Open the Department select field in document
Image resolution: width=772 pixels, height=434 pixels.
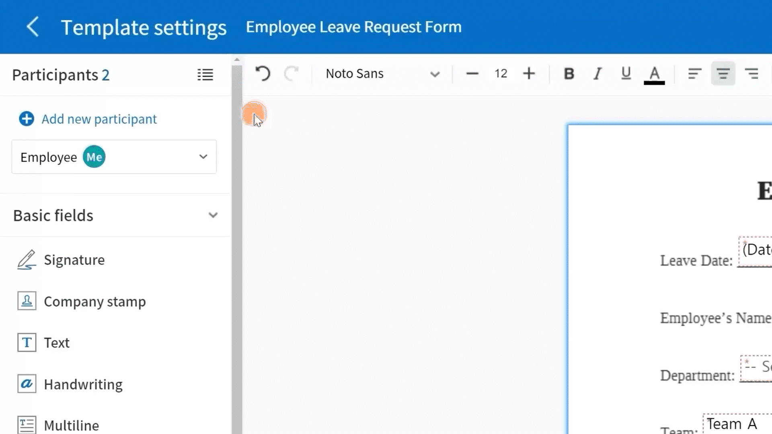756,368
